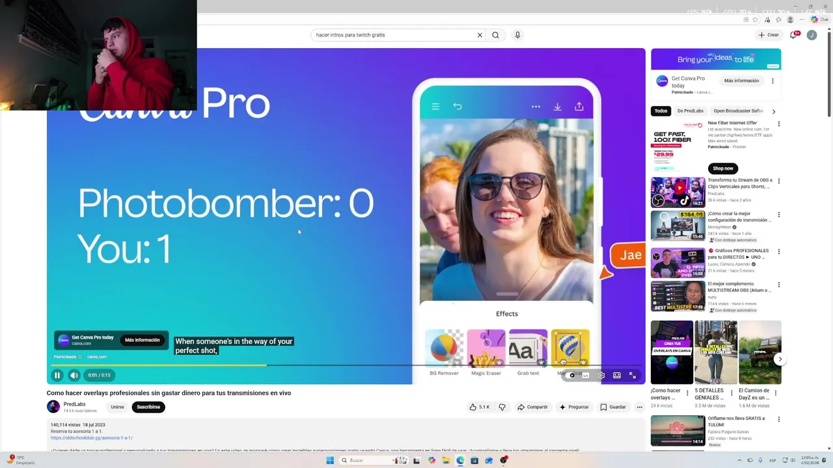
Task: Switch to theater mode view
Action: (x=617, y=375)
